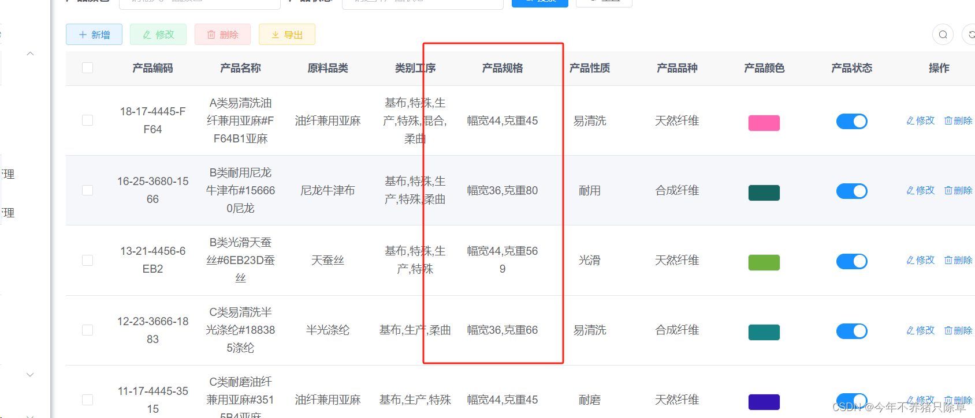Click the pink color swatch

(x=764, y=123)
